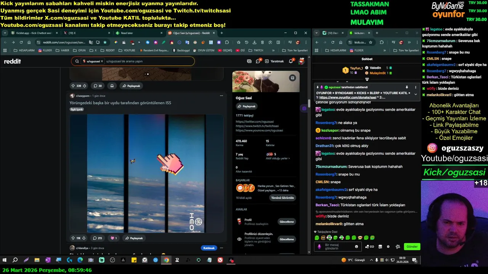The image size is (488, 274).
Task: Open Reddit ads icon in header
Action: coord(249,61)
